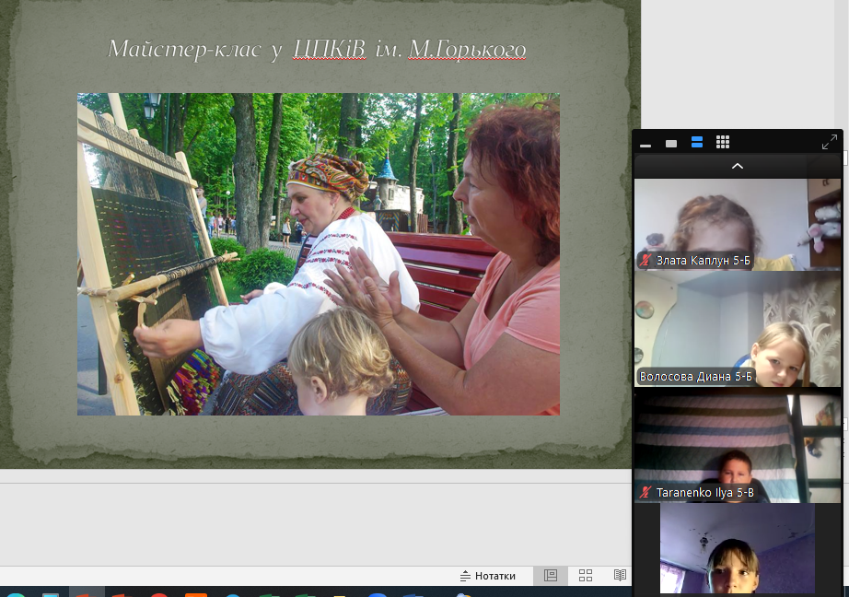
Task: Click the muted microphone icon beside Злата Каплун
Action: click(645, 261)
